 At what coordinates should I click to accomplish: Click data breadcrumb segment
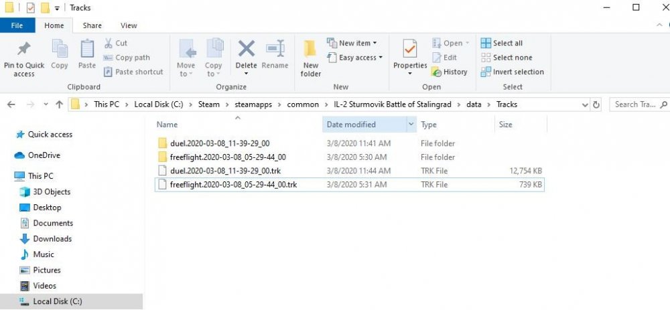pos(474,104)
